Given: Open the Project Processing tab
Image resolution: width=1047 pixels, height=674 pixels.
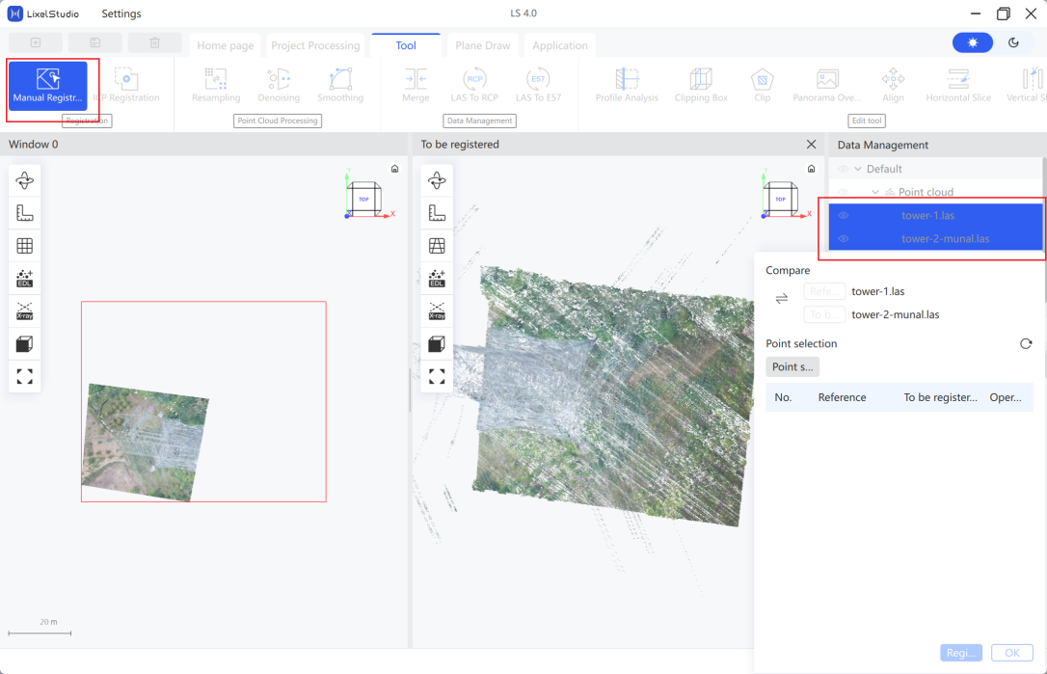Looking at the screenshot, I should click(315, 45).
